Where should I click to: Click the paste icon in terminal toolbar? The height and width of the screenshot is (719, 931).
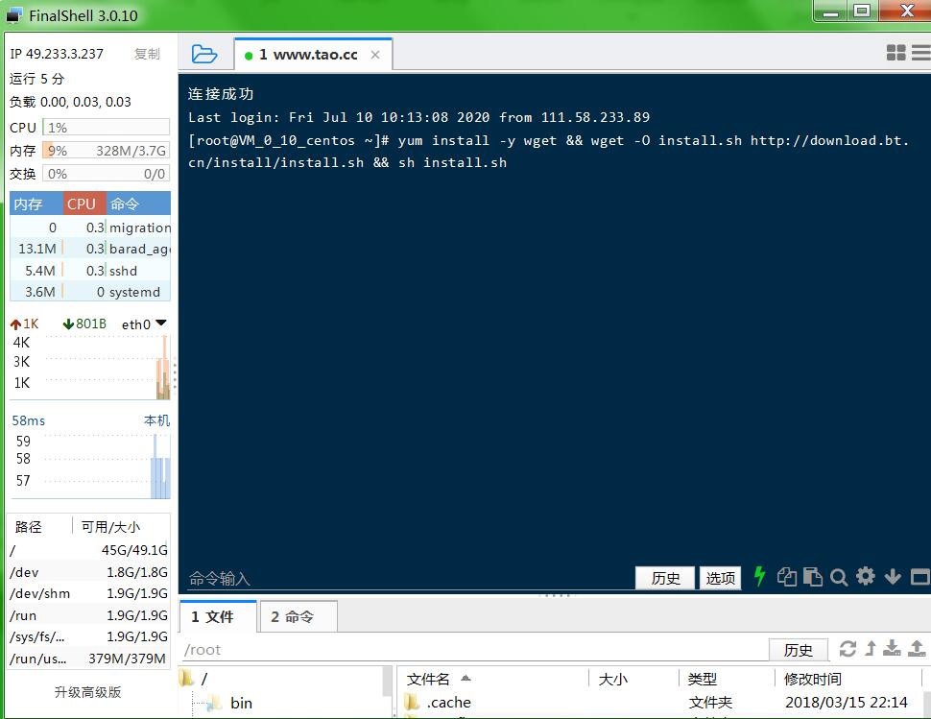click(813, 576)
